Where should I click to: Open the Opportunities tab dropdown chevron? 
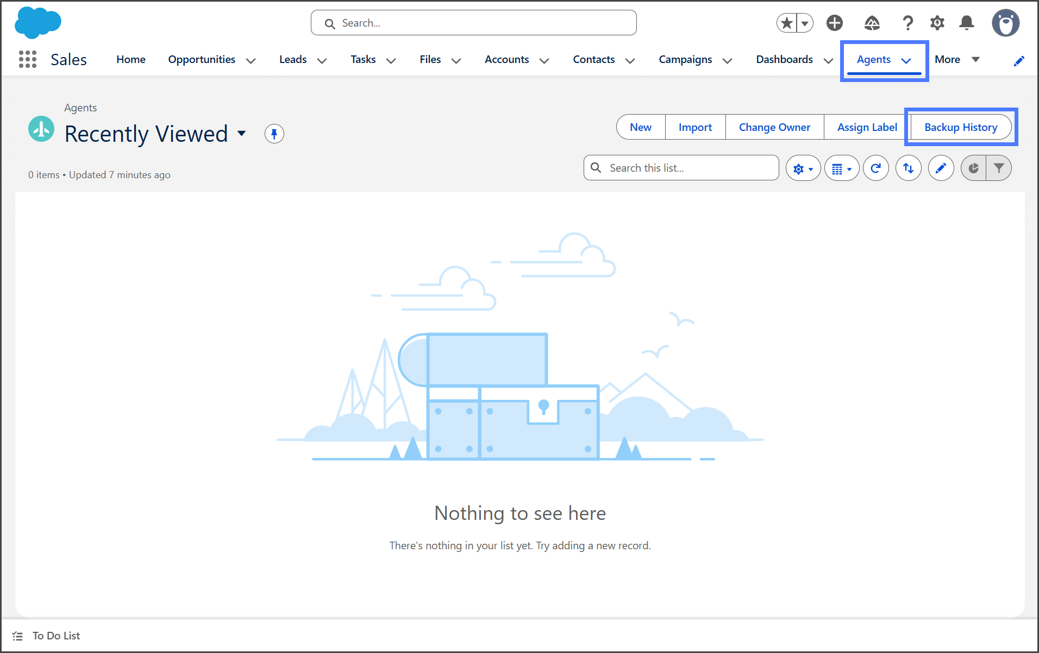pos(251,60)
